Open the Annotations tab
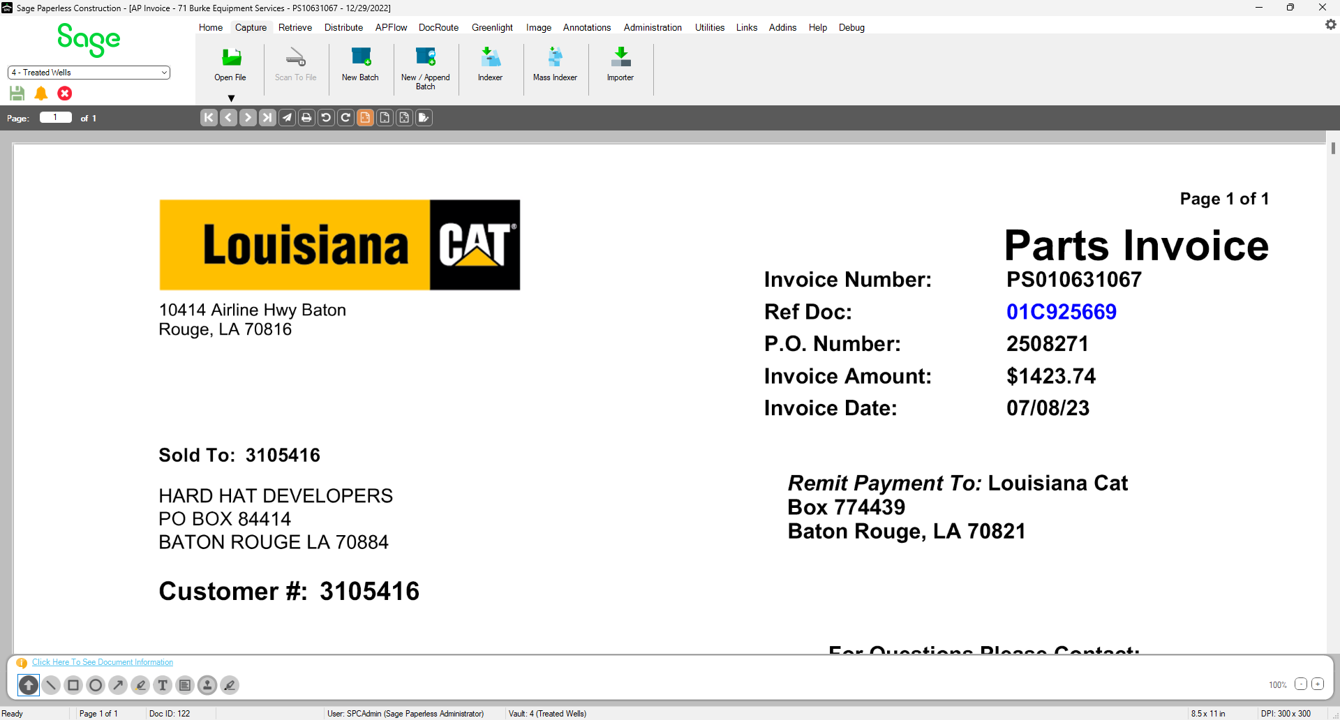 tap(587, 27)
